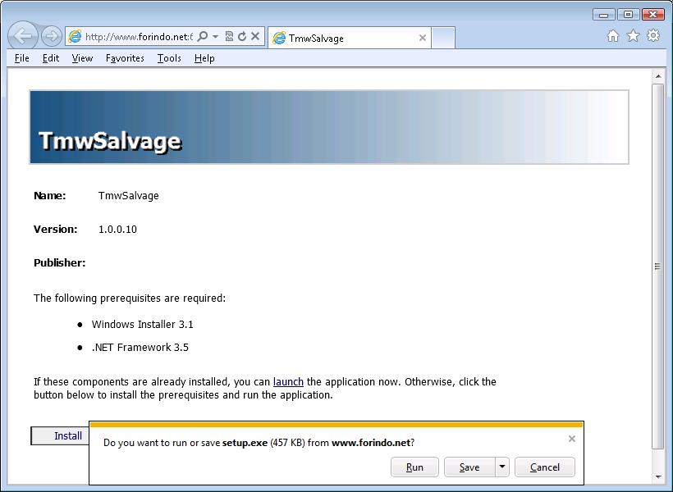The width and height of the screenshot is (673, 492).
Task: Click the Run button in download bar
Action: click(x=414, y=467)
